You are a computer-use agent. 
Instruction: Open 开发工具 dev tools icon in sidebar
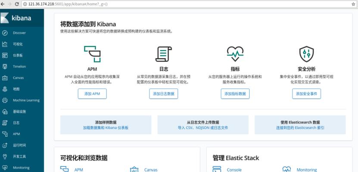5,157
